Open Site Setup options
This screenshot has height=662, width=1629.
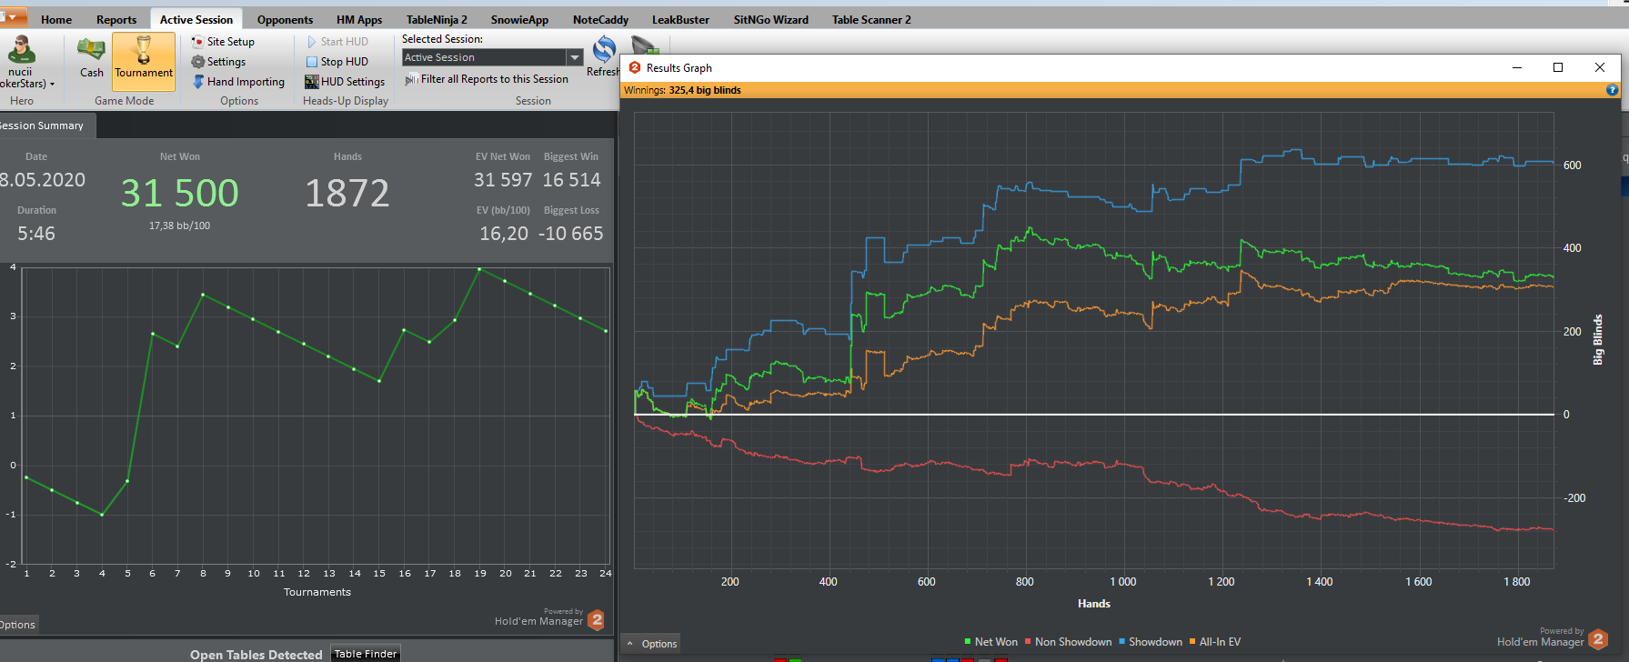[223, 42]
